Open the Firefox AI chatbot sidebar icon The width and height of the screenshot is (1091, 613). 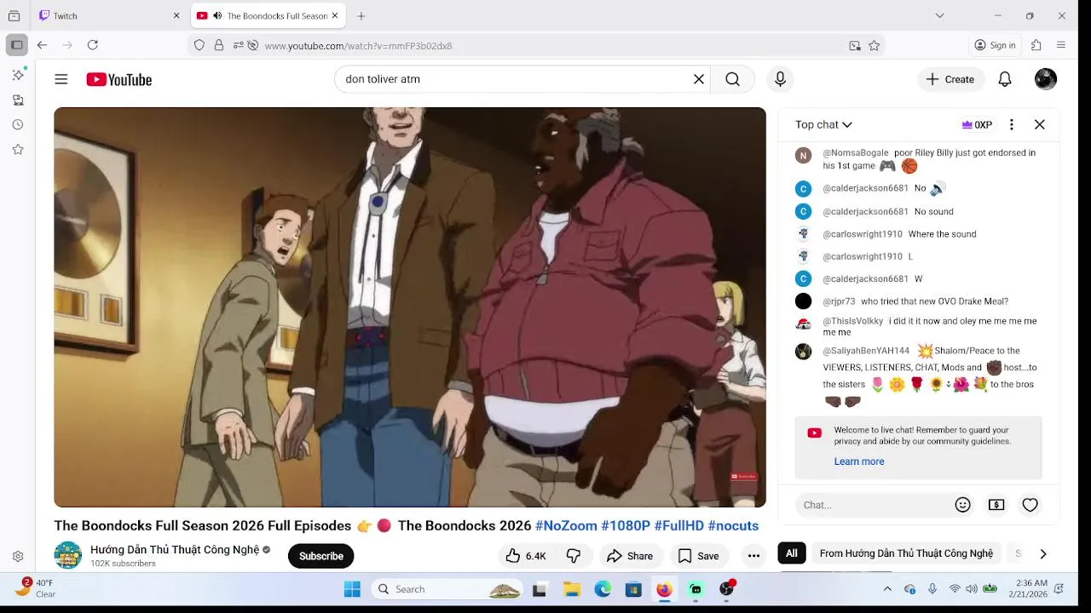pyautogui.click(x=18, y=75)
